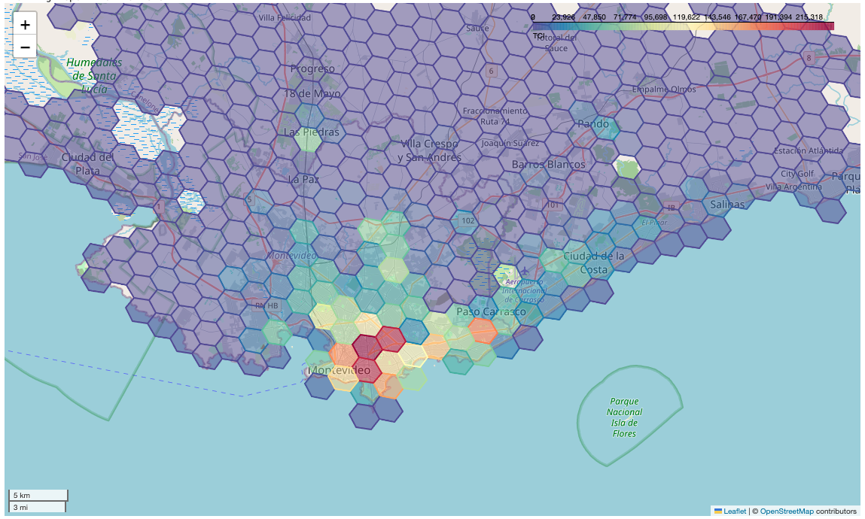This screenshot has width=865, height=519.
Task: Click the 'Aeropuerto Internacional de Carrasco' label
Action: pos(523,291)
